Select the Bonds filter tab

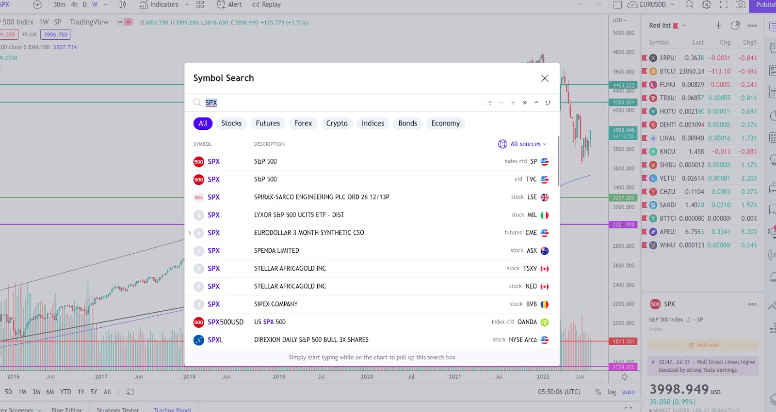pyautogui.click(x=407, y=123)
